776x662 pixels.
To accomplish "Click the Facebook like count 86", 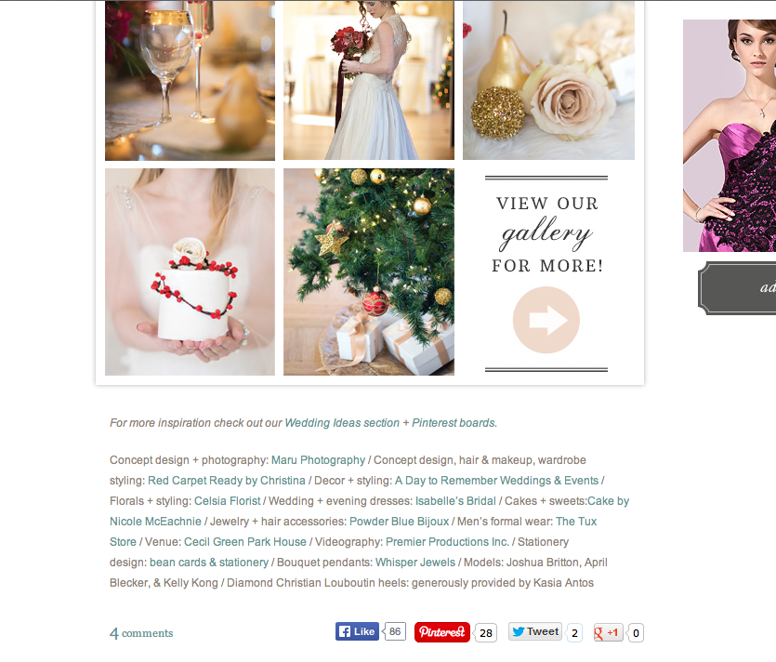I will pos(395,631).
